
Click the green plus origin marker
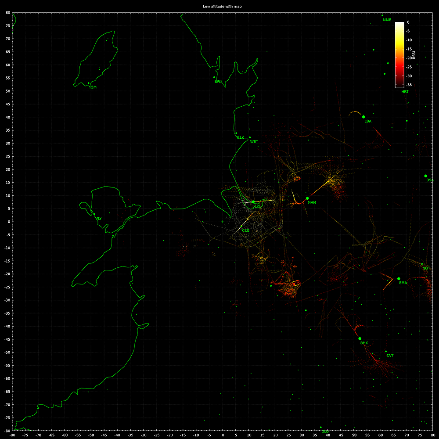point(222,222)
